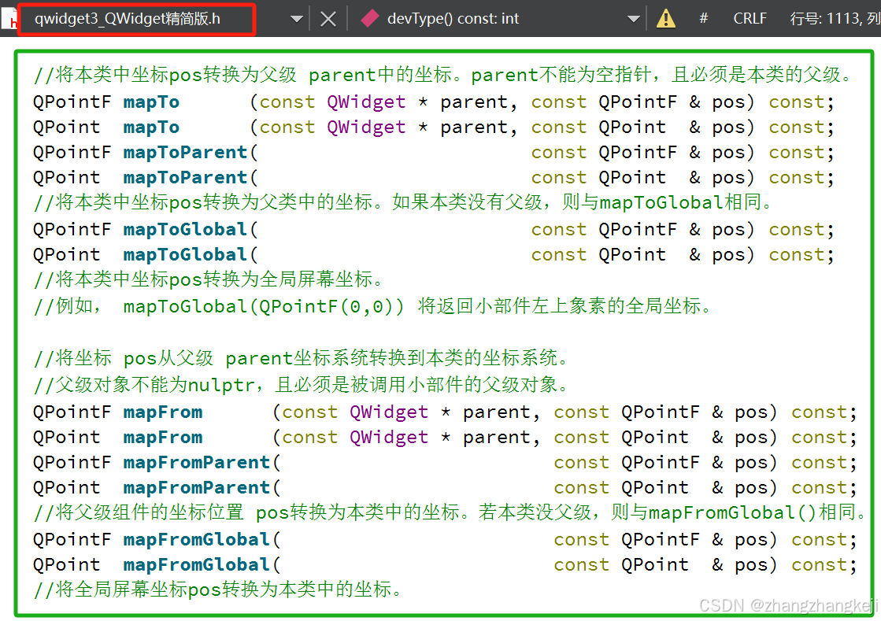The width and height of the screenshot is (881, 621).
Task: Click mapToGlobal in the QPointF declaration
Action: pos(185,230)
